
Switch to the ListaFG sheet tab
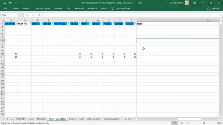tap(72, 119)
